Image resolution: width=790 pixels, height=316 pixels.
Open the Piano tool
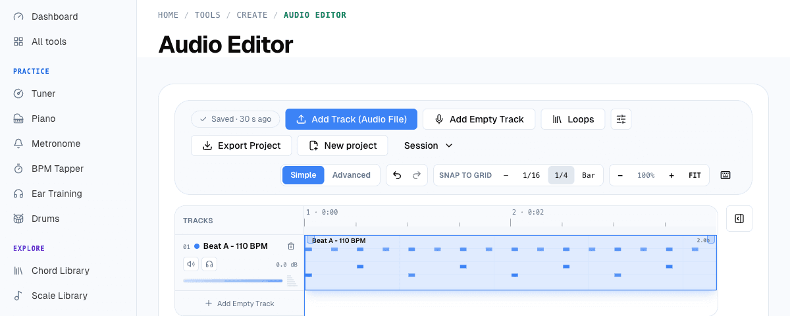pyautogui.click(x=43, y=118)
